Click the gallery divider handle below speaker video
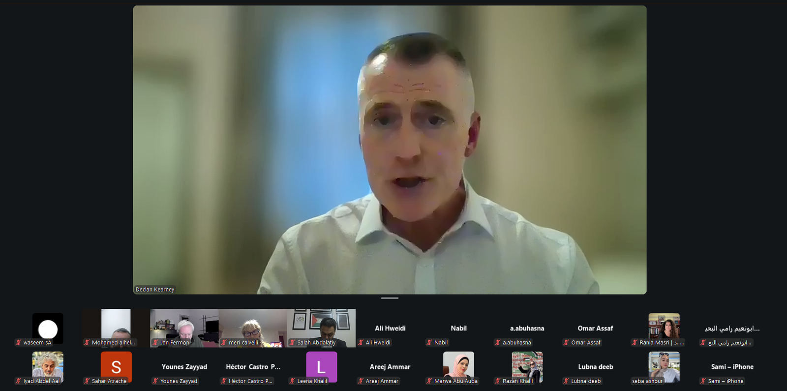Viewport: 787px width, 391px height. [x=390, y=298]
